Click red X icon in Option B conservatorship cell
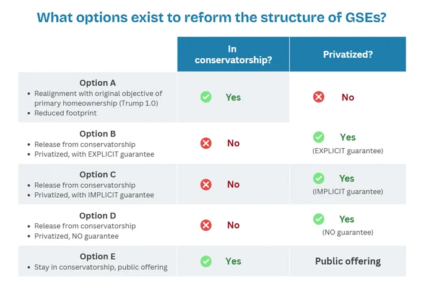Image resolution: width=421 pixels, height=284 pixels. click(x=206, y=143)
